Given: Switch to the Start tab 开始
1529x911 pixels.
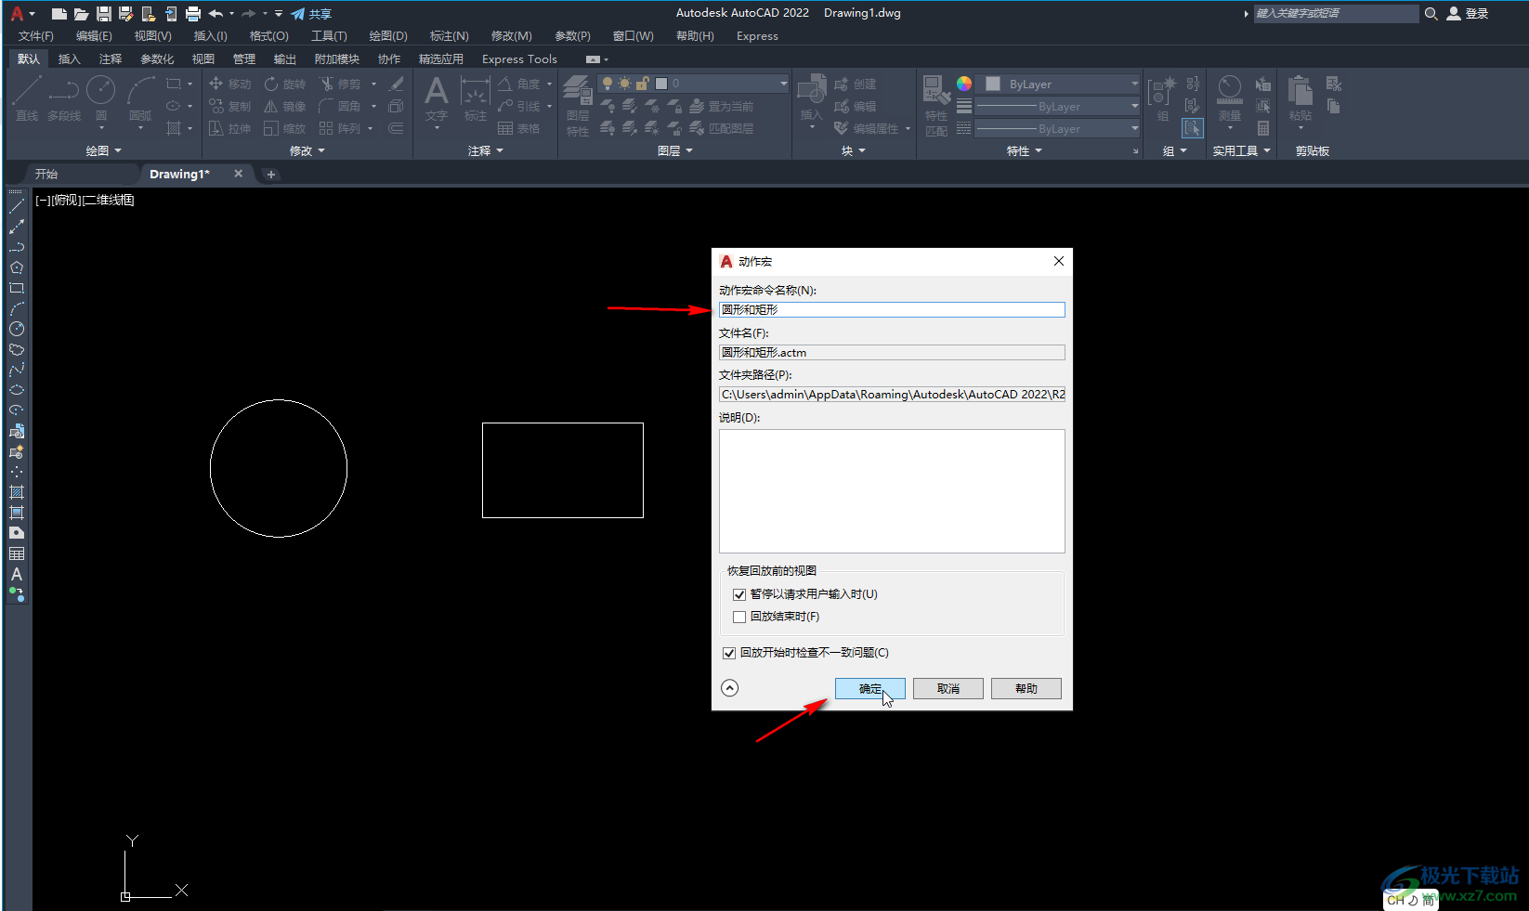Looking at the screenshot, I should pos(46,174).
